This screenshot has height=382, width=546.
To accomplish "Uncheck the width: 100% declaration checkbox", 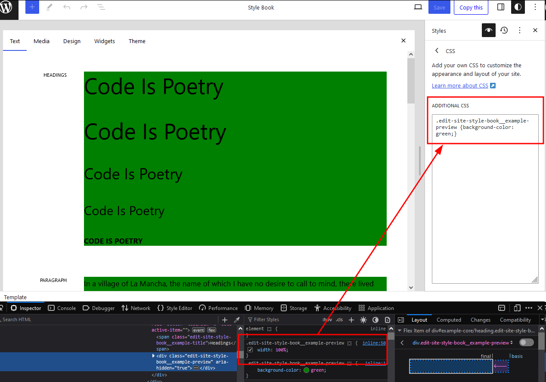I will tap(250, 350).
